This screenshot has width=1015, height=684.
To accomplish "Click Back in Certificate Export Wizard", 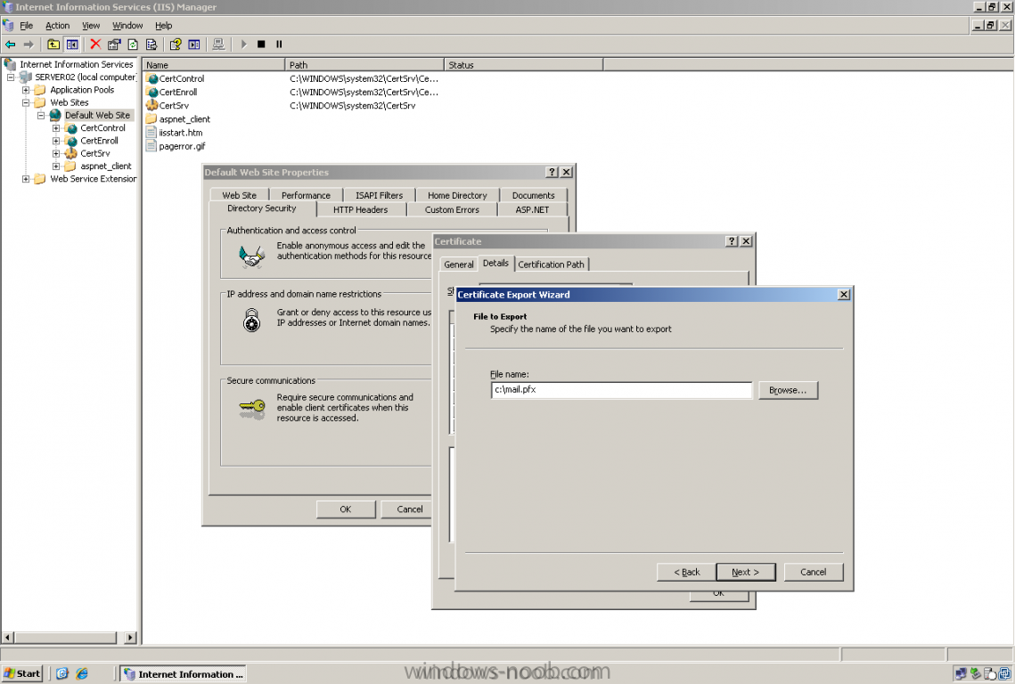I will (686, 572).
